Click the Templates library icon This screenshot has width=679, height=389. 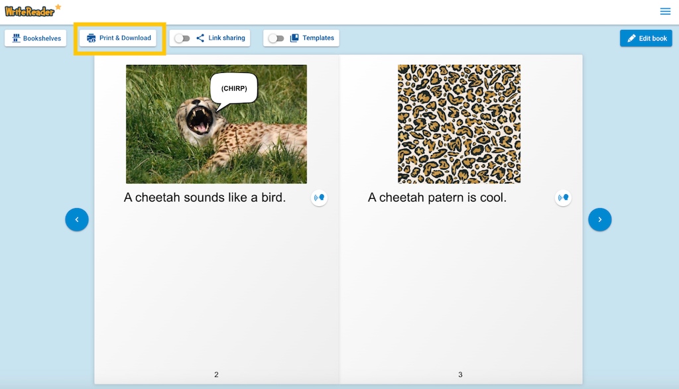[294, 38]
